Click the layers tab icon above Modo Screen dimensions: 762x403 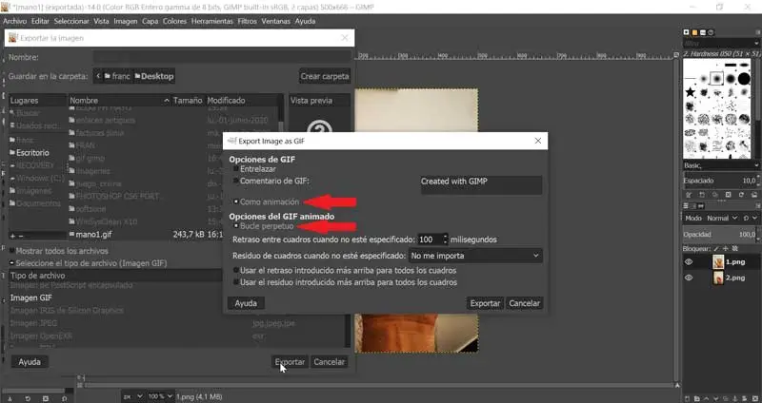coord(686,206)
